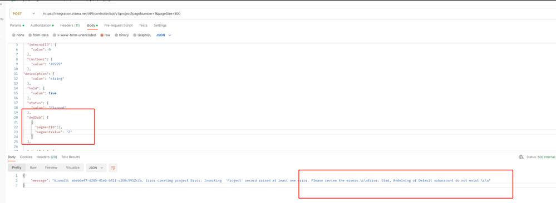
Task: Select the none body type radio
Action: (x=14, y=35)
